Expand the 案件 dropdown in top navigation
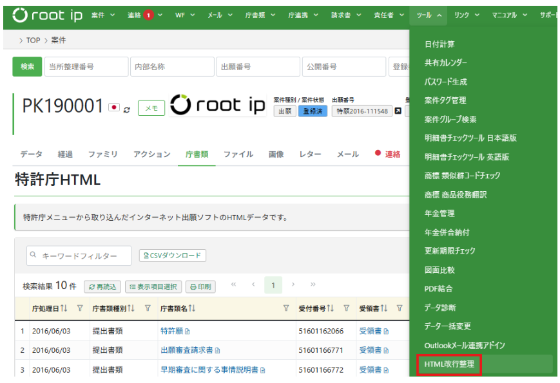 click(103, 15)
